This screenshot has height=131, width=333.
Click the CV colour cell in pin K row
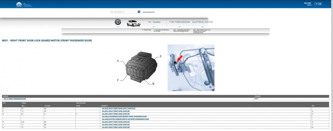pos(60,127)
